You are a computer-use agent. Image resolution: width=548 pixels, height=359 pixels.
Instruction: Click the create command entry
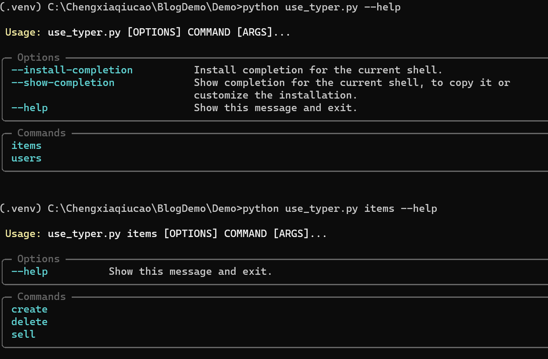pyautogui.click(x=30, y=309)
